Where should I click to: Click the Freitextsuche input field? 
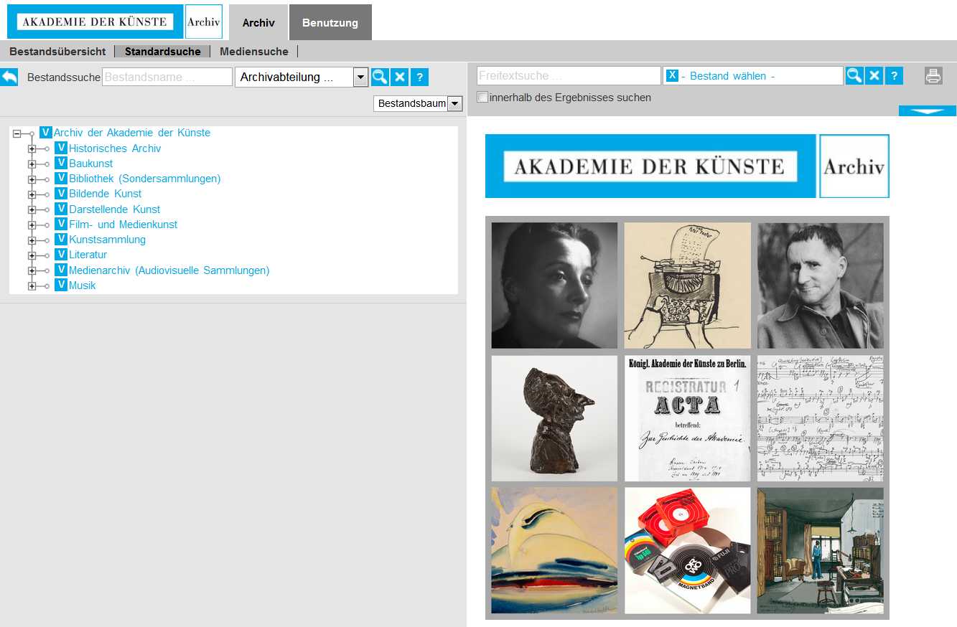569,75
